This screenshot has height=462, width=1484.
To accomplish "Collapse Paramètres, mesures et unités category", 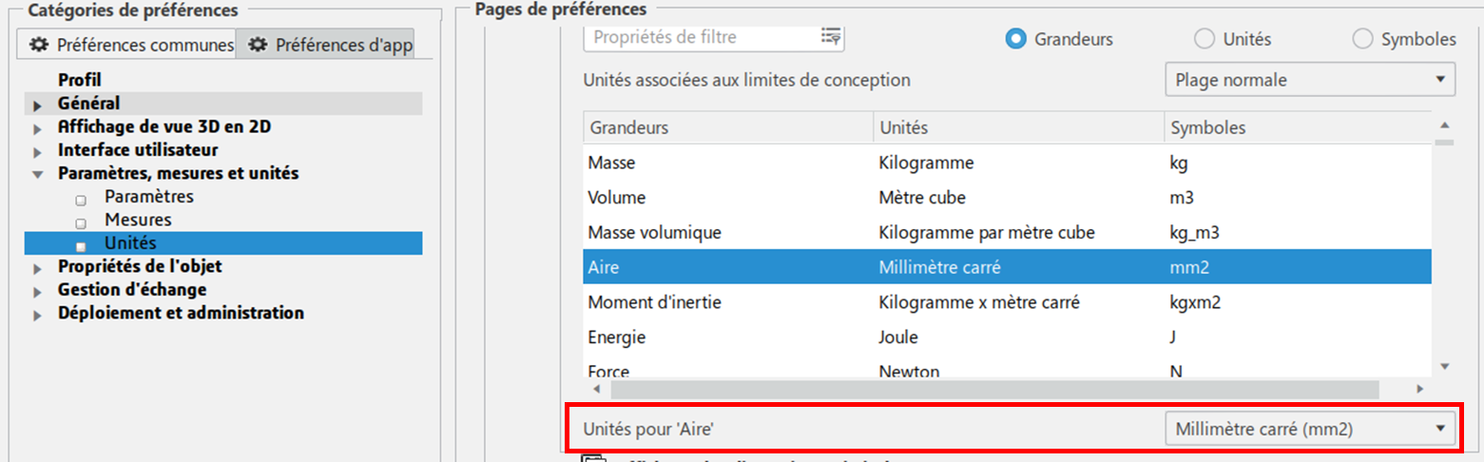I will [38, 174].
